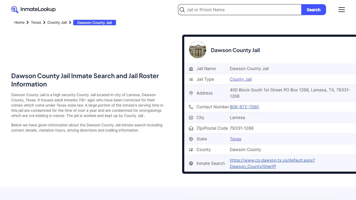Click the Jail Type list icon

click(x=191, y=79)
